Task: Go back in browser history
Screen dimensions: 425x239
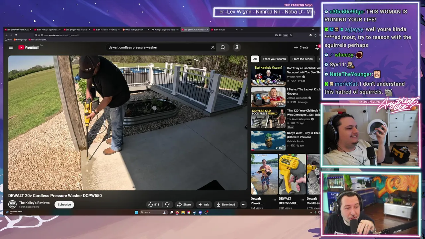Action: tap(6, 35)
